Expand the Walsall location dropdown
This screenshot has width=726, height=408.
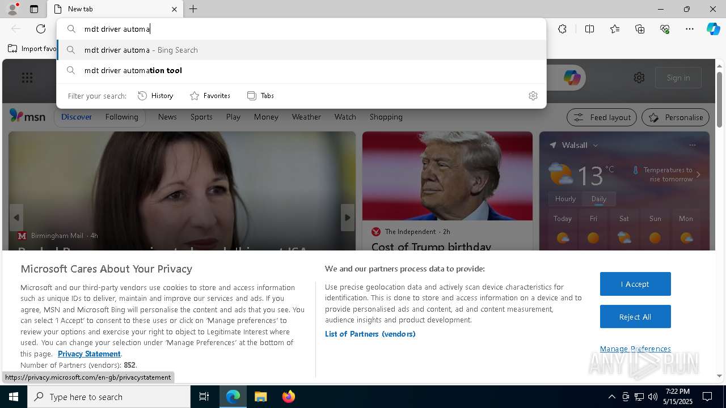tap(596, 146)
